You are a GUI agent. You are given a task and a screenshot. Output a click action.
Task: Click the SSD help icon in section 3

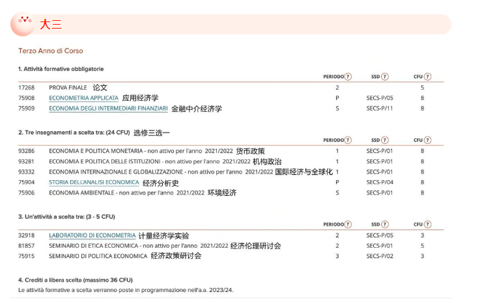pos(385,224)
